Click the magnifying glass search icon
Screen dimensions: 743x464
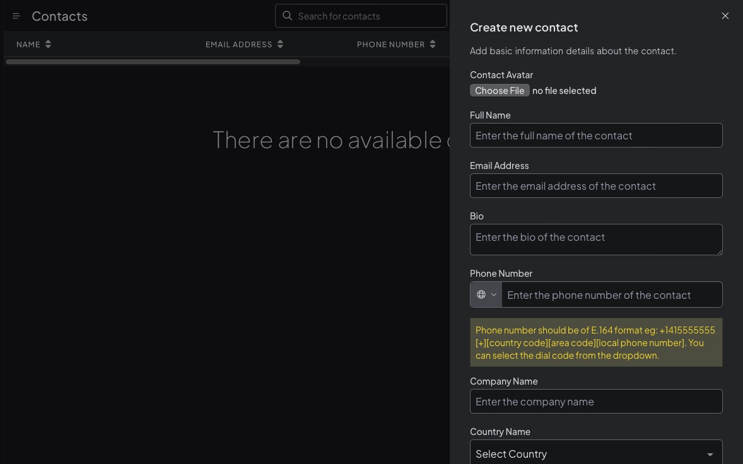click(288, 16)
